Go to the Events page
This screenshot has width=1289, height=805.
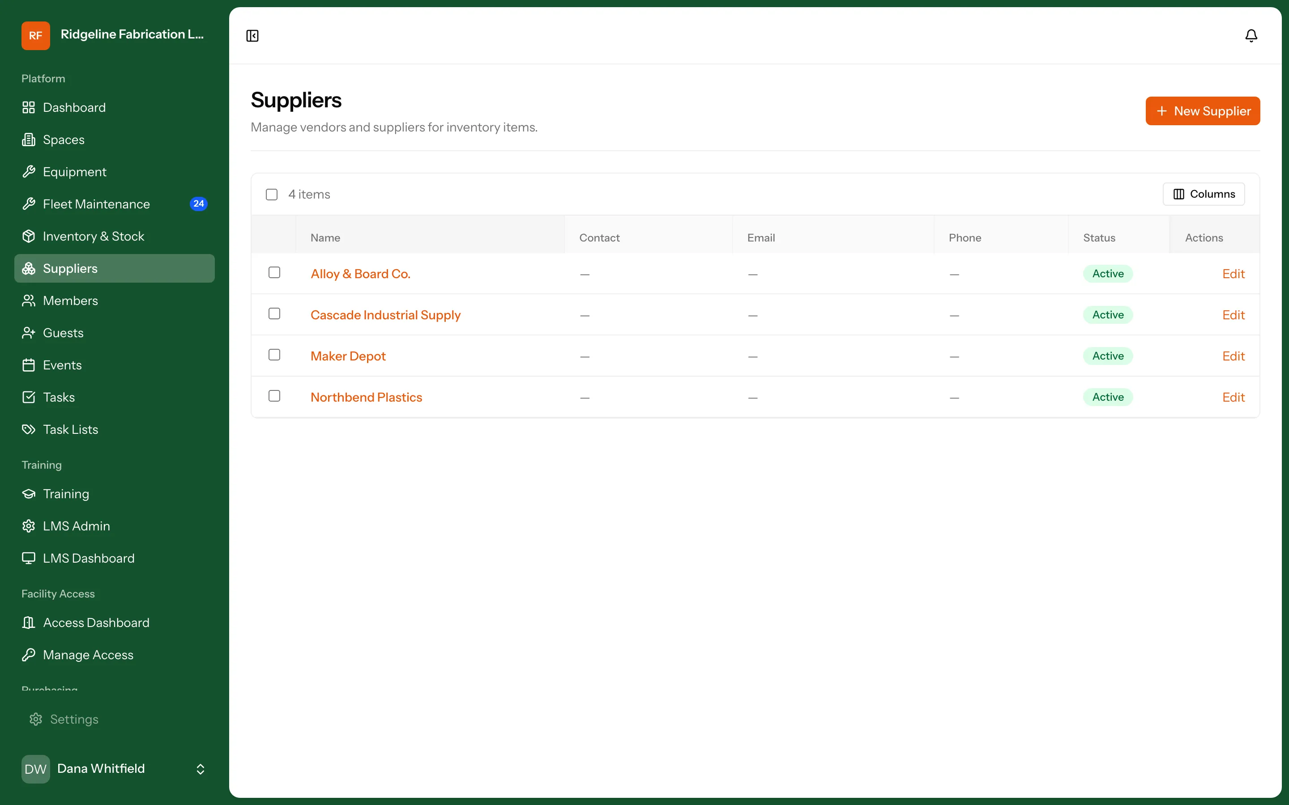click(x=115, y=365)
